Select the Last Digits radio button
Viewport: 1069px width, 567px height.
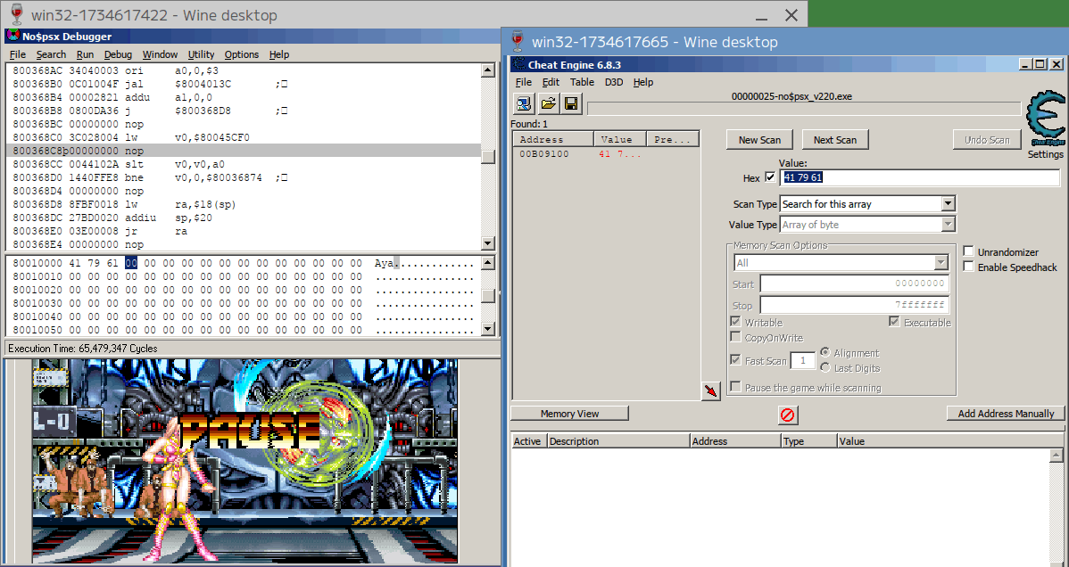coord(825,367)
